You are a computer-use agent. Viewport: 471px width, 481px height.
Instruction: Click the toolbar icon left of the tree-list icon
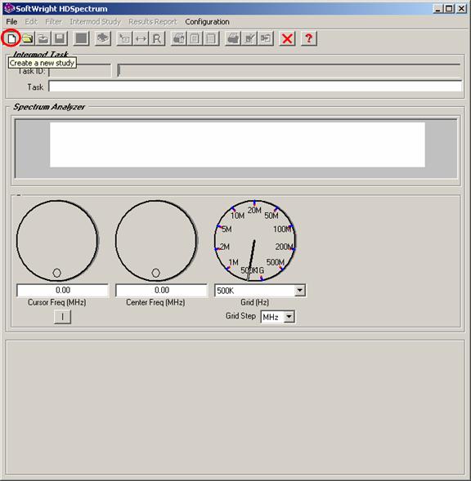click(x=103, y=38)
